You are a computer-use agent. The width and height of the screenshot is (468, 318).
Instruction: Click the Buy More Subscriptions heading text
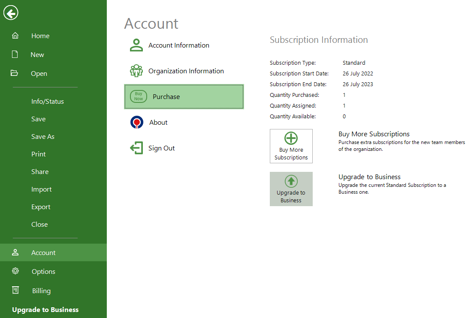[x=374, y=134]
